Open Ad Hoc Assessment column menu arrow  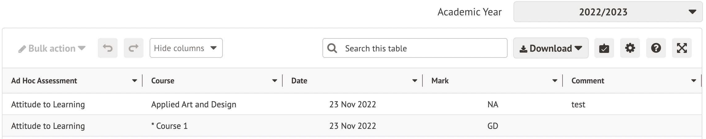tap(135, 81)
